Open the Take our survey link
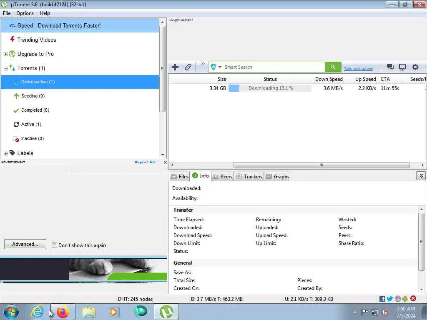The image size is (427, 320). coord(358,69)
